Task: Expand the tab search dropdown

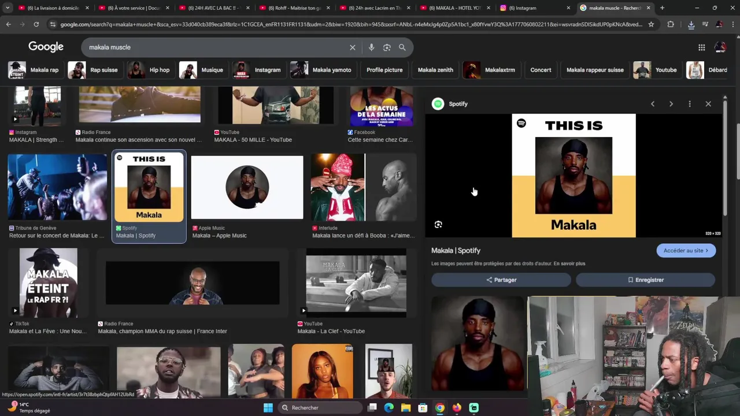Action: point(8,8)
